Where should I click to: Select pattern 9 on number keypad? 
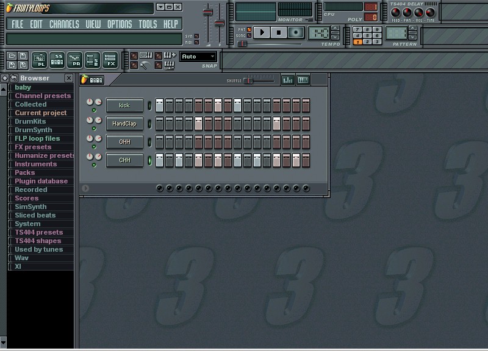pyautogui.click(x=377, y=29)
